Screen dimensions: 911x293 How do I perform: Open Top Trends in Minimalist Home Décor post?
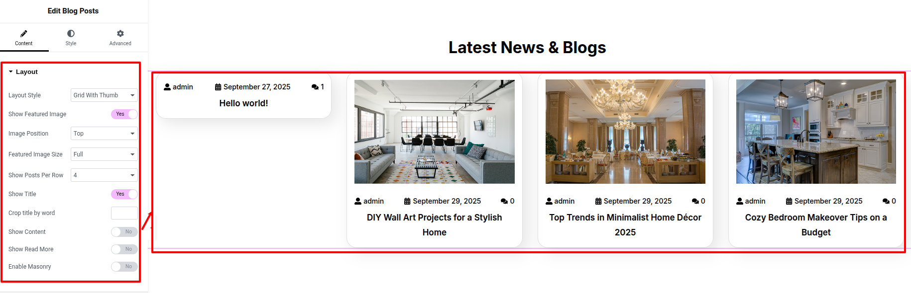(625, 225)
